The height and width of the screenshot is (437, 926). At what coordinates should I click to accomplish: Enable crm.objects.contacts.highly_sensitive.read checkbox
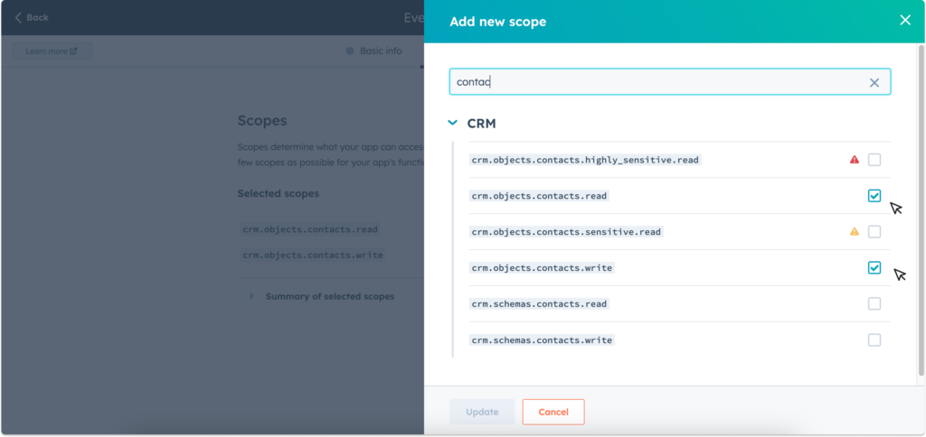tap(874, 160)
